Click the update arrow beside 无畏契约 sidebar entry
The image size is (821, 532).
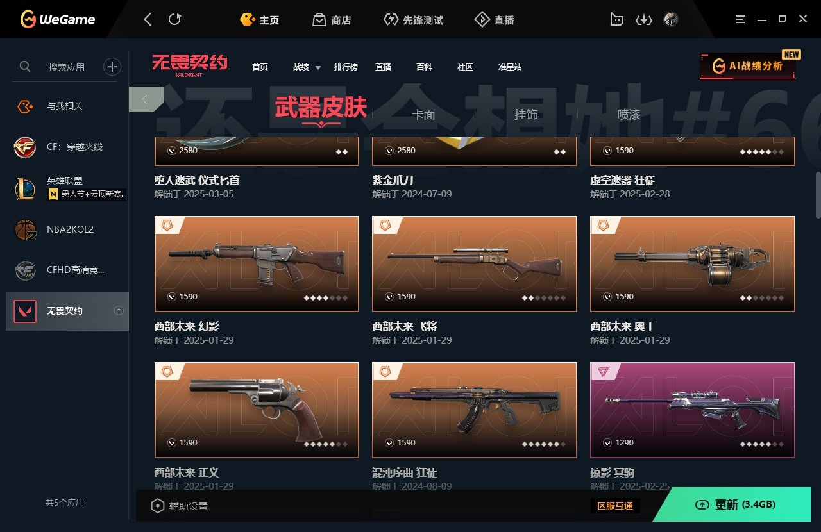118,311
